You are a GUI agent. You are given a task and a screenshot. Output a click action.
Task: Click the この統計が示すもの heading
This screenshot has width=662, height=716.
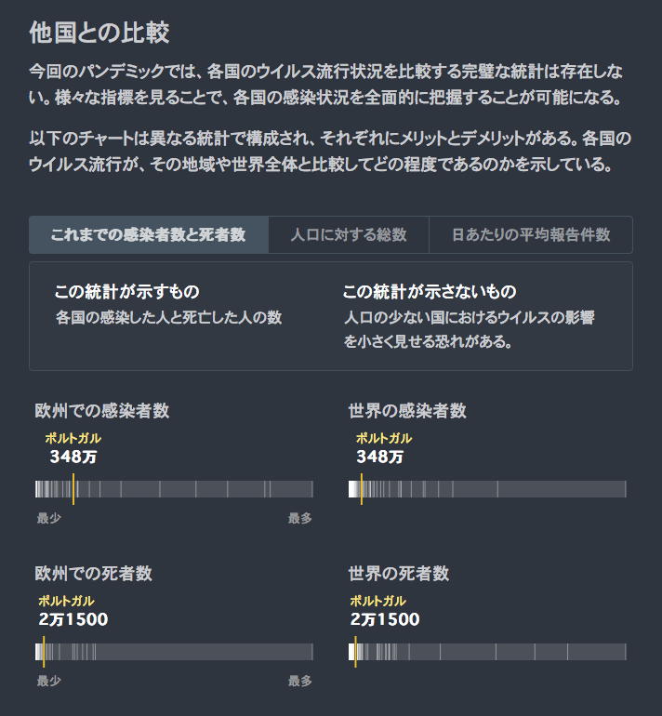coord(127,292)
